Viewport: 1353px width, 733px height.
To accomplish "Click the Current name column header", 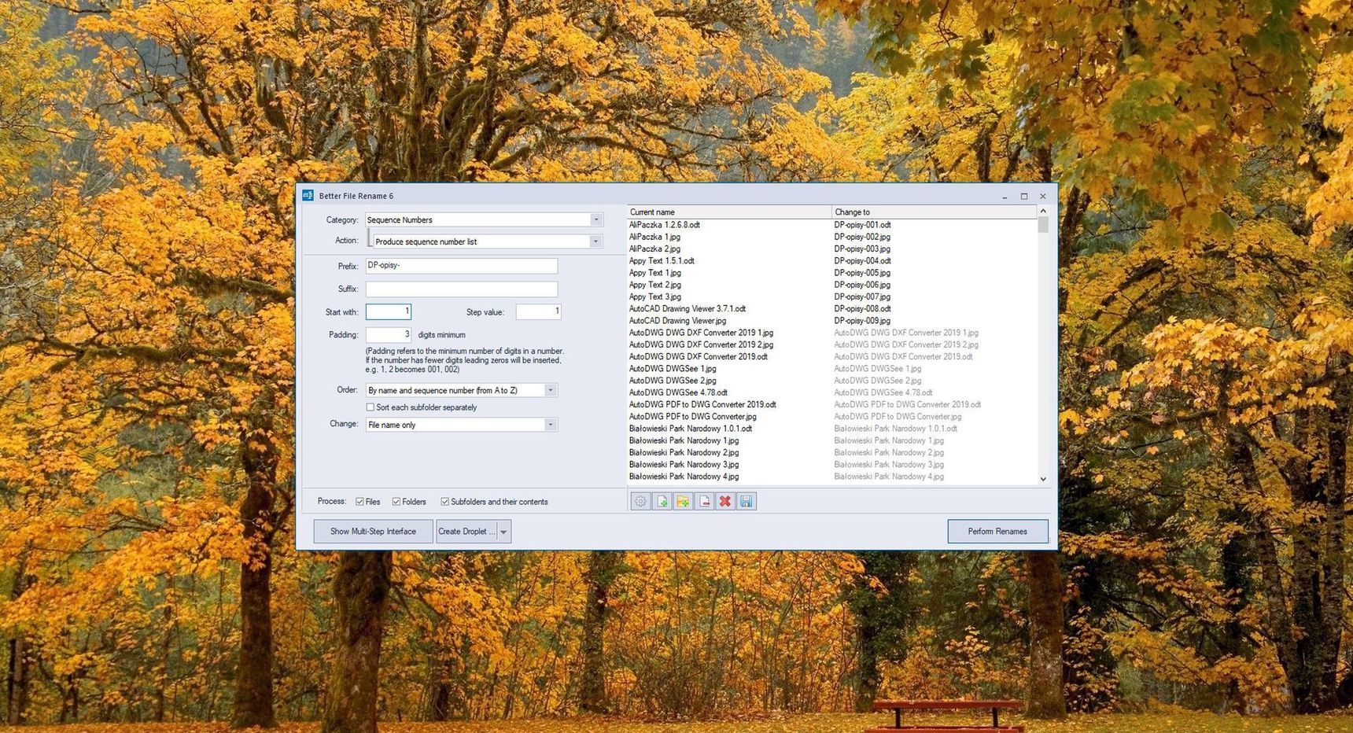I will (x=729, y=212).
